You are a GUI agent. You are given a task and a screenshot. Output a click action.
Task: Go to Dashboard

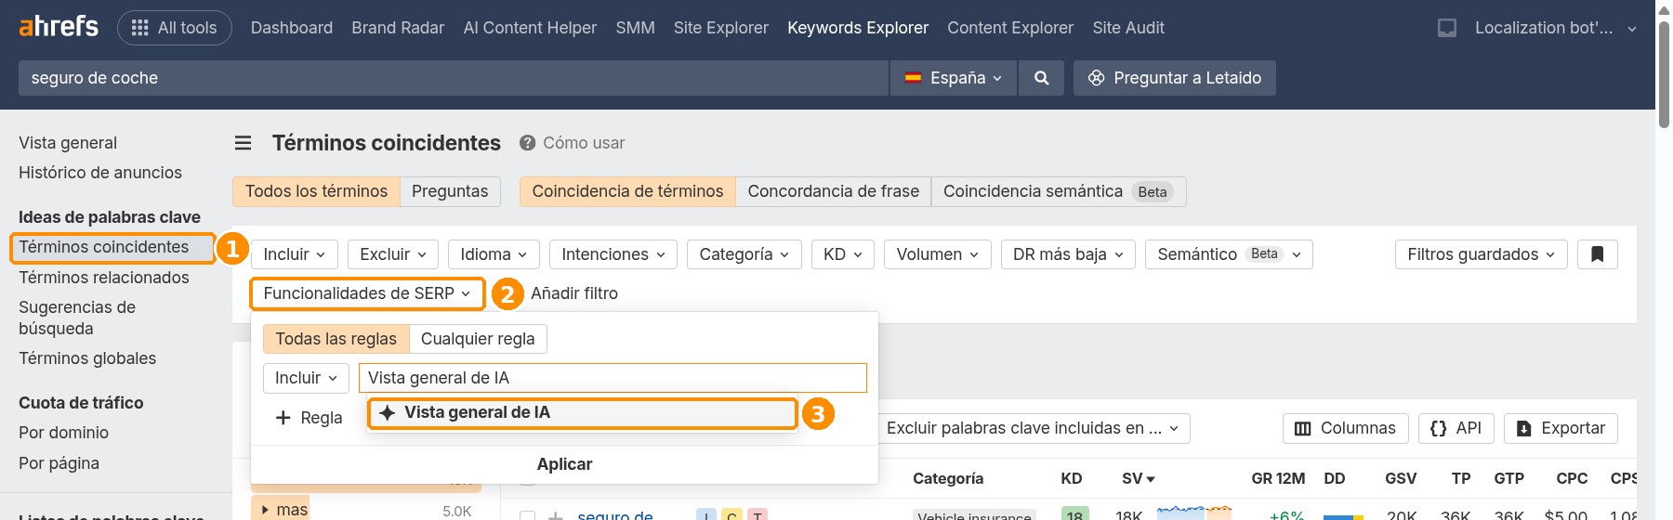(292, 28)
